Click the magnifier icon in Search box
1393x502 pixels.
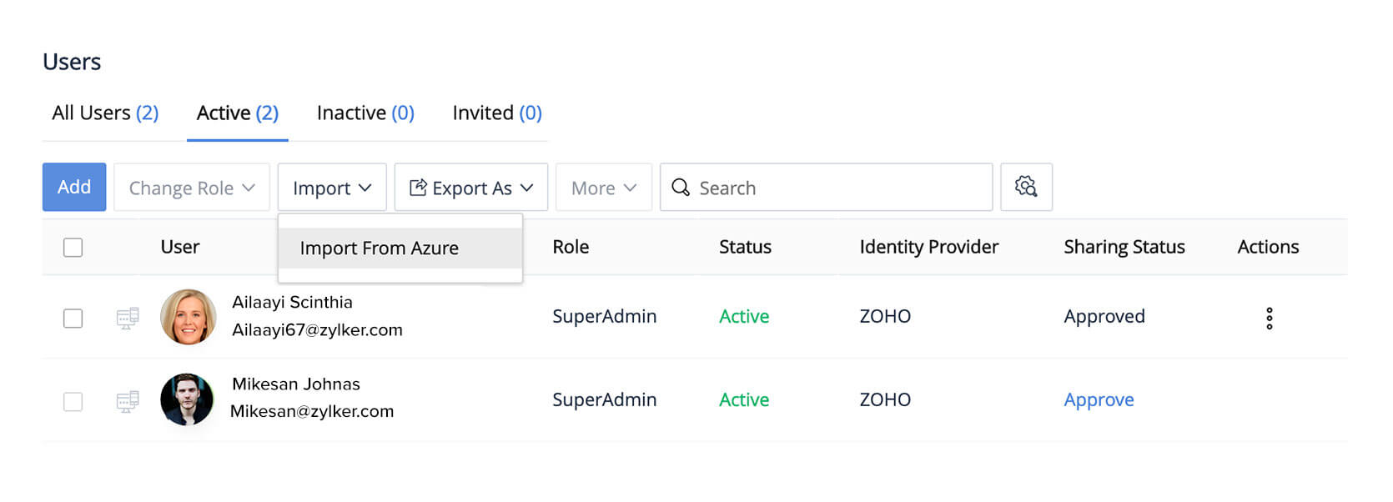pyautogui.click(x=681, y=188)
